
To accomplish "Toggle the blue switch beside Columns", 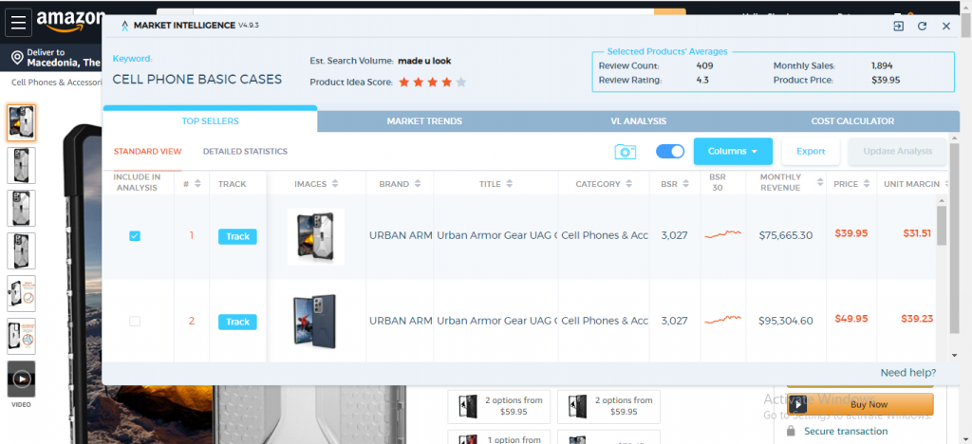I will click(x=670, y=151).
